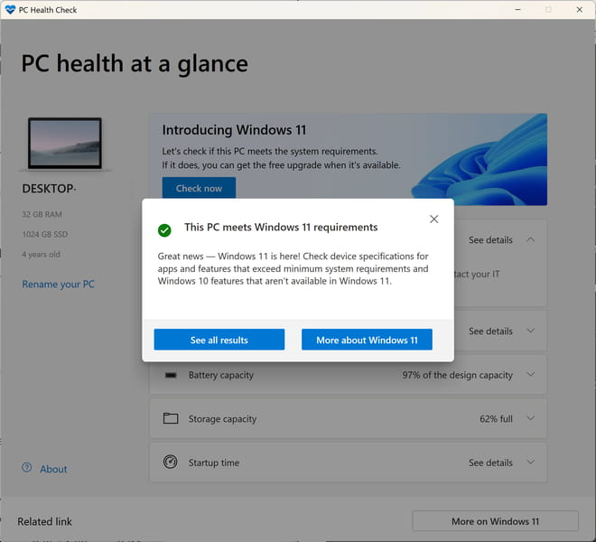The height and width of the screenshot is (542, 596).
Task: Click the About question mark icon
Action: point(27,469)
